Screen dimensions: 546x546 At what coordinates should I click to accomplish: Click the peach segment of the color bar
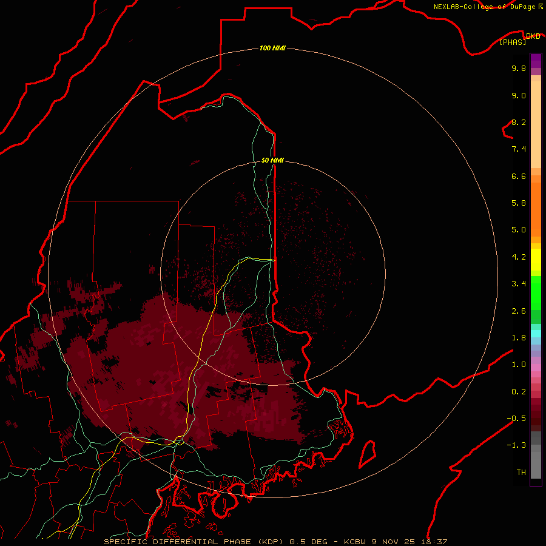tap(536, 124)
